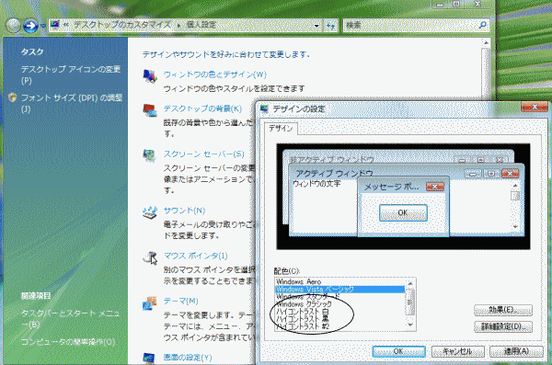Close the デザインの設定 dialog
The height and width of the screenshot is (365, 552).
(534, 107)
